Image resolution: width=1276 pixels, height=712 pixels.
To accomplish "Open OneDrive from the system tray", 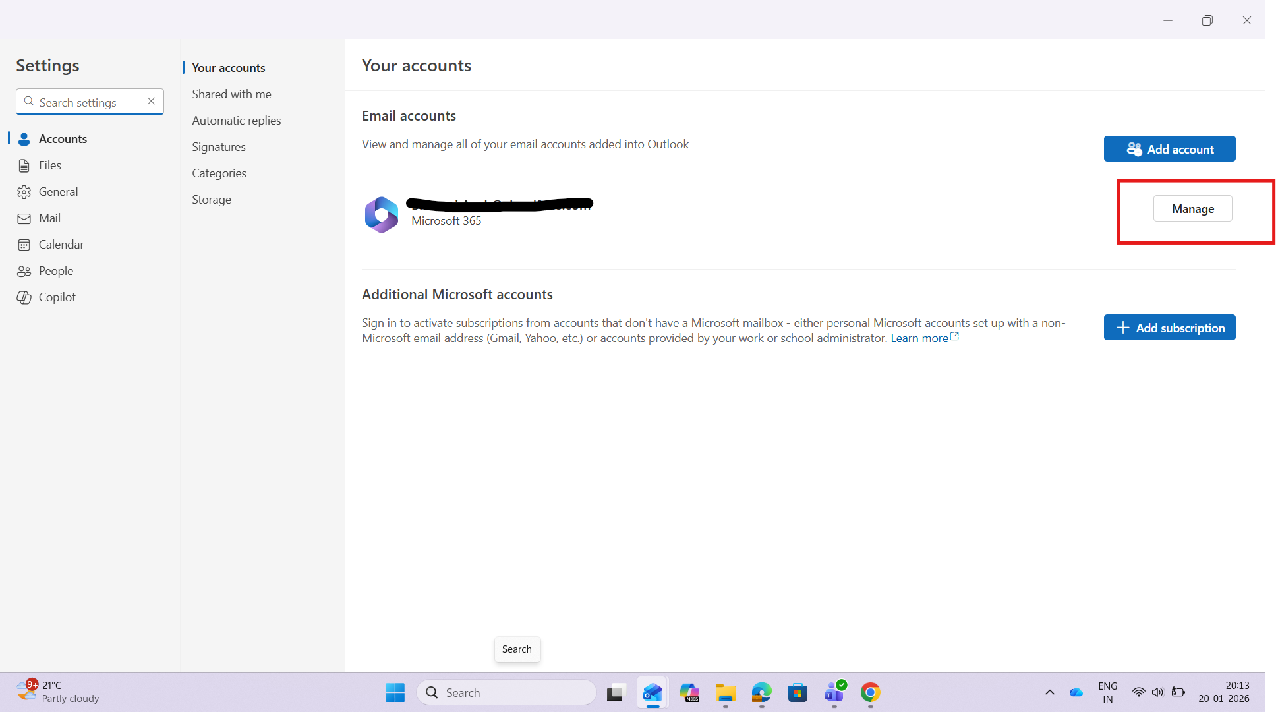I will coord(1076,692).
